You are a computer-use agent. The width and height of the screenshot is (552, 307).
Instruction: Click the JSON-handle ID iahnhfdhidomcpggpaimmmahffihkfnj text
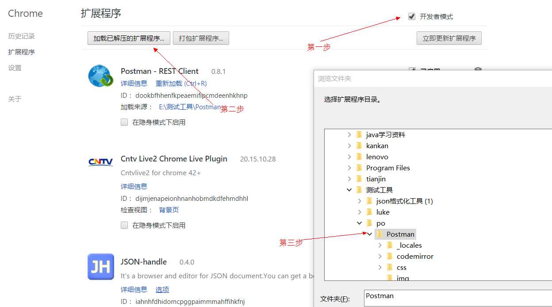point(190,302)
